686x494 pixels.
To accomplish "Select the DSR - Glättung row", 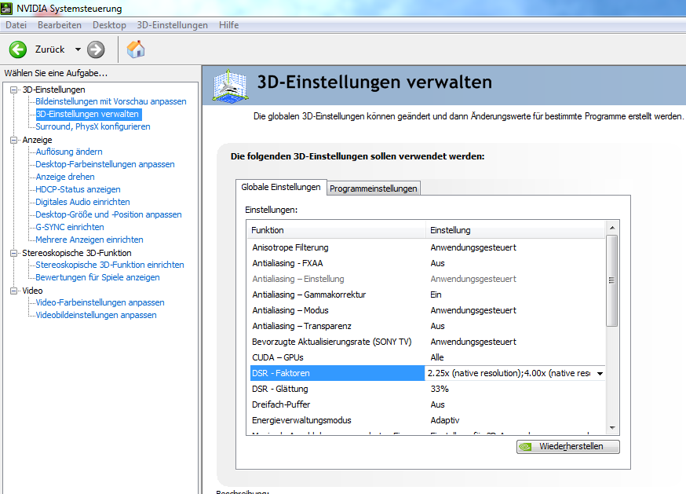I will pos(426,389).
